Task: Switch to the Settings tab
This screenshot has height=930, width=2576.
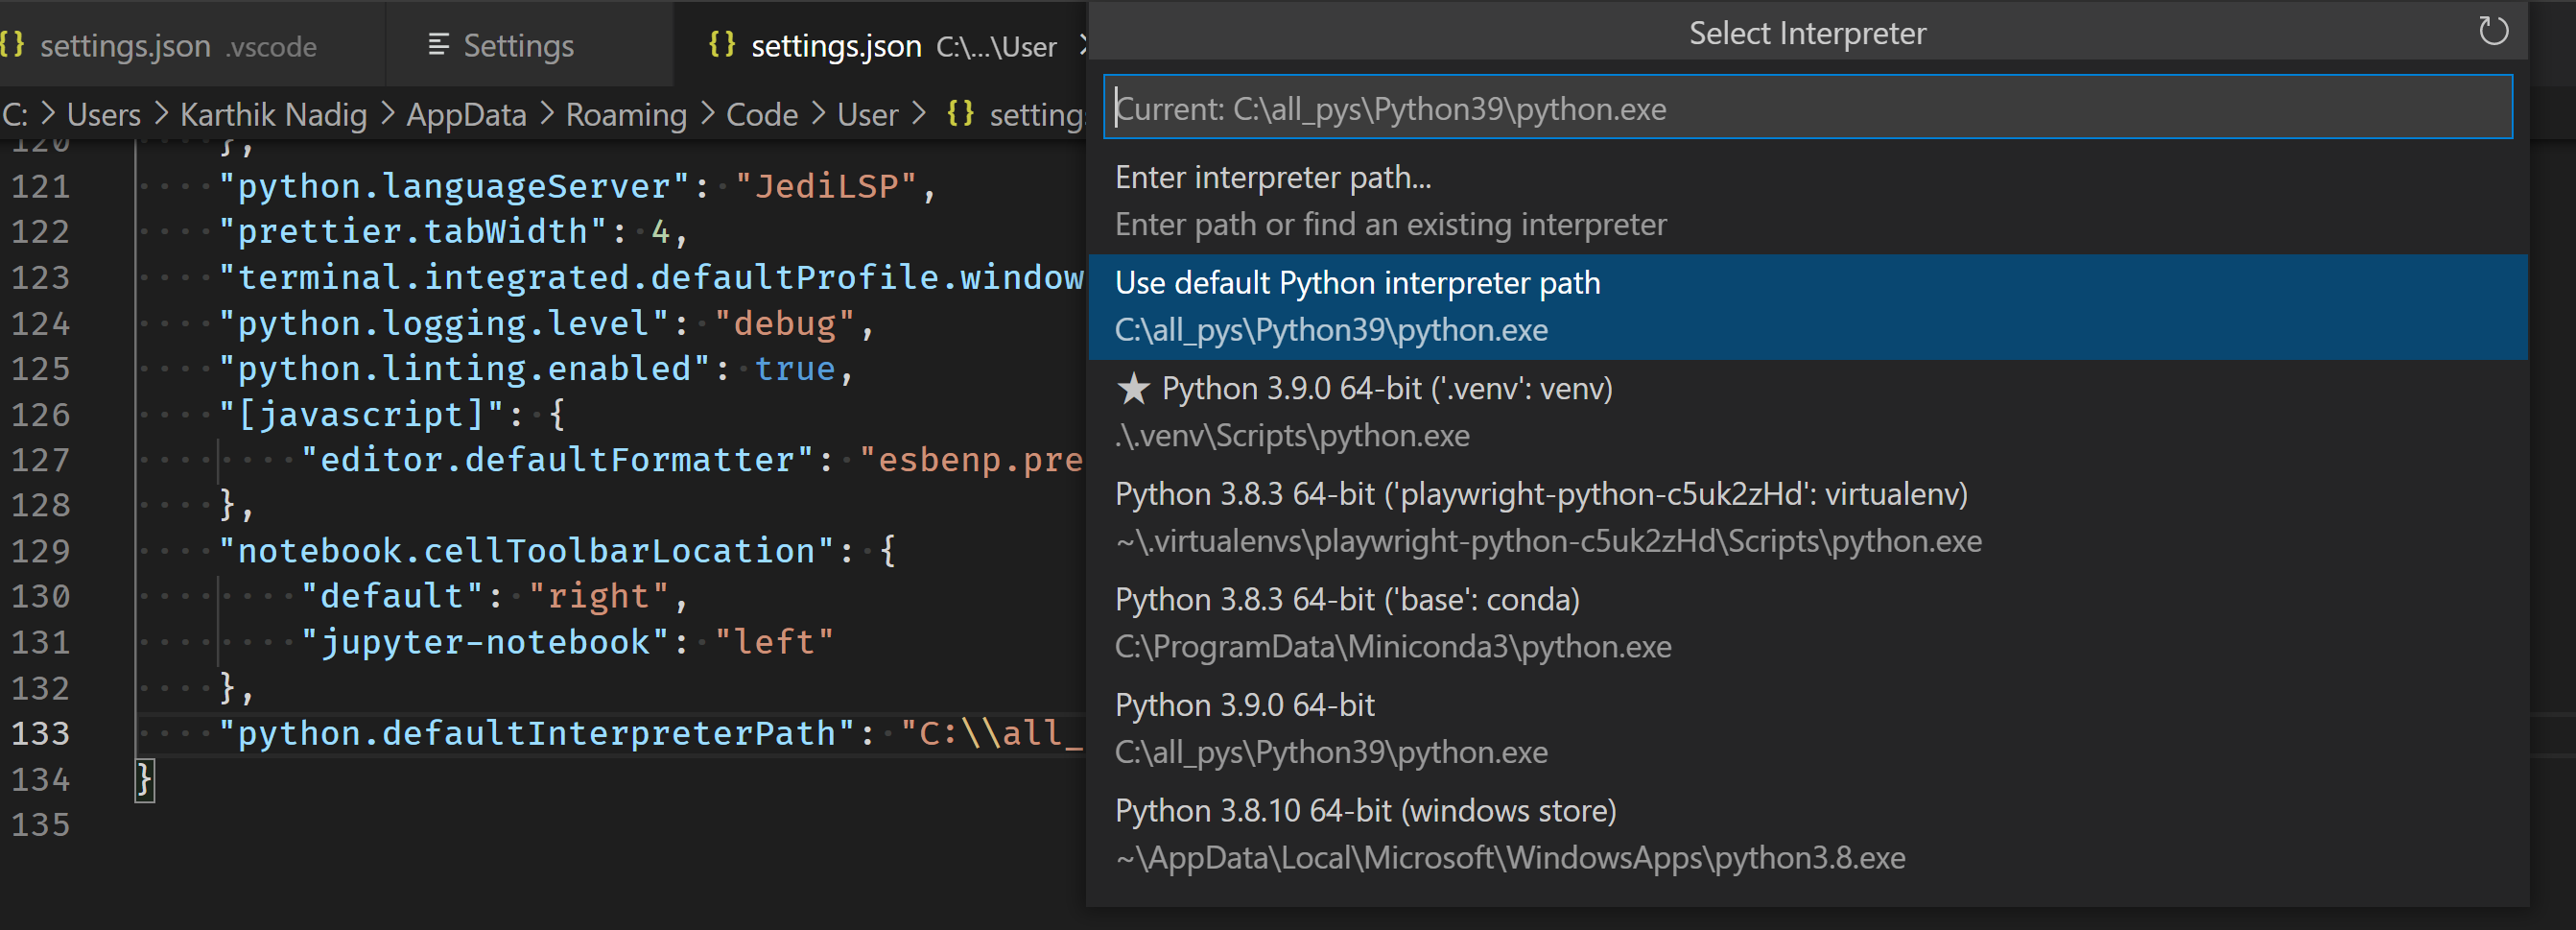Action: [x=518, y=46]
